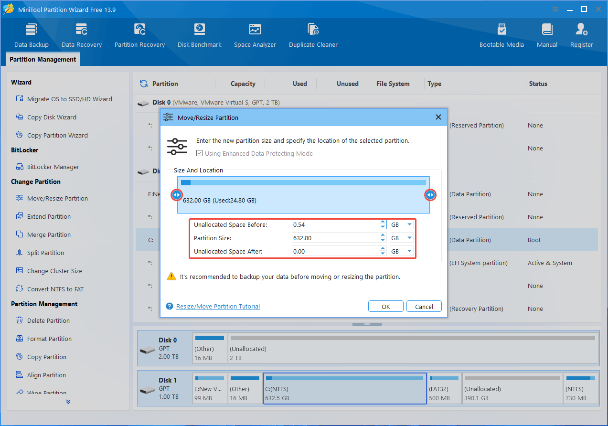Image resolution: width=608 pixels, height=426 pixels.
Task: Sort by the File System column header
Action: pyautogui.click(x=393, y=84)
